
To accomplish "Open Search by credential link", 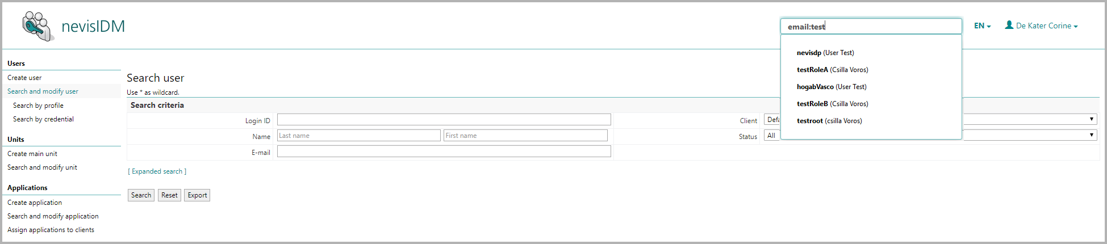I will coord(43,119).
